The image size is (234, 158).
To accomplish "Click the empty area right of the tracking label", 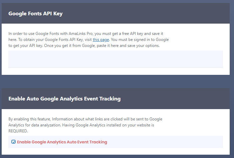I will [x=167, y=142].
